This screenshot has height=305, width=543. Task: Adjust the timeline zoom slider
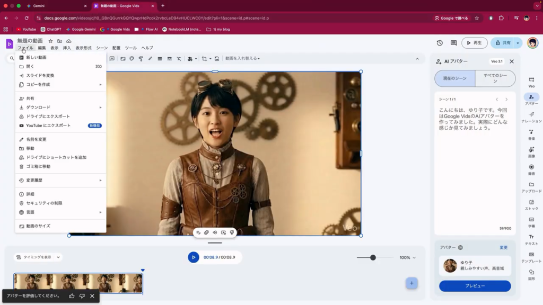(x=373, y=258)
